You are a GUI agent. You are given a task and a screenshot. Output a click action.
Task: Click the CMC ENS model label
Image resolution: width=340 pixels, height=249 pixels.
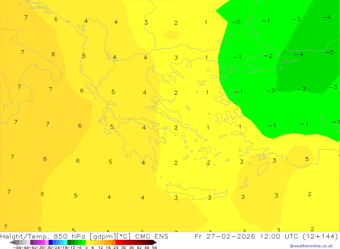click(152, 236)
